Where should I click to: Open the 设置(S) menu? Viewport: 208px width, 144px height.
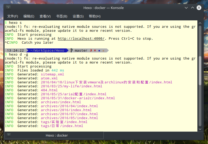coord(78,16)
